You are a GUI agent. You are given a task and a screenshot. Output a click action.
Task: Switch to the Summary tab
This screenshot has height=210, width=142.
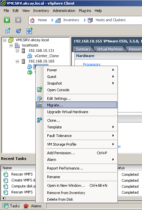click(x=83, y=49)
